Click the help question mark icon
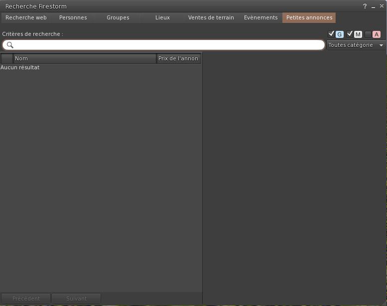Screen dimensions: 387x306 pos(365,6)
